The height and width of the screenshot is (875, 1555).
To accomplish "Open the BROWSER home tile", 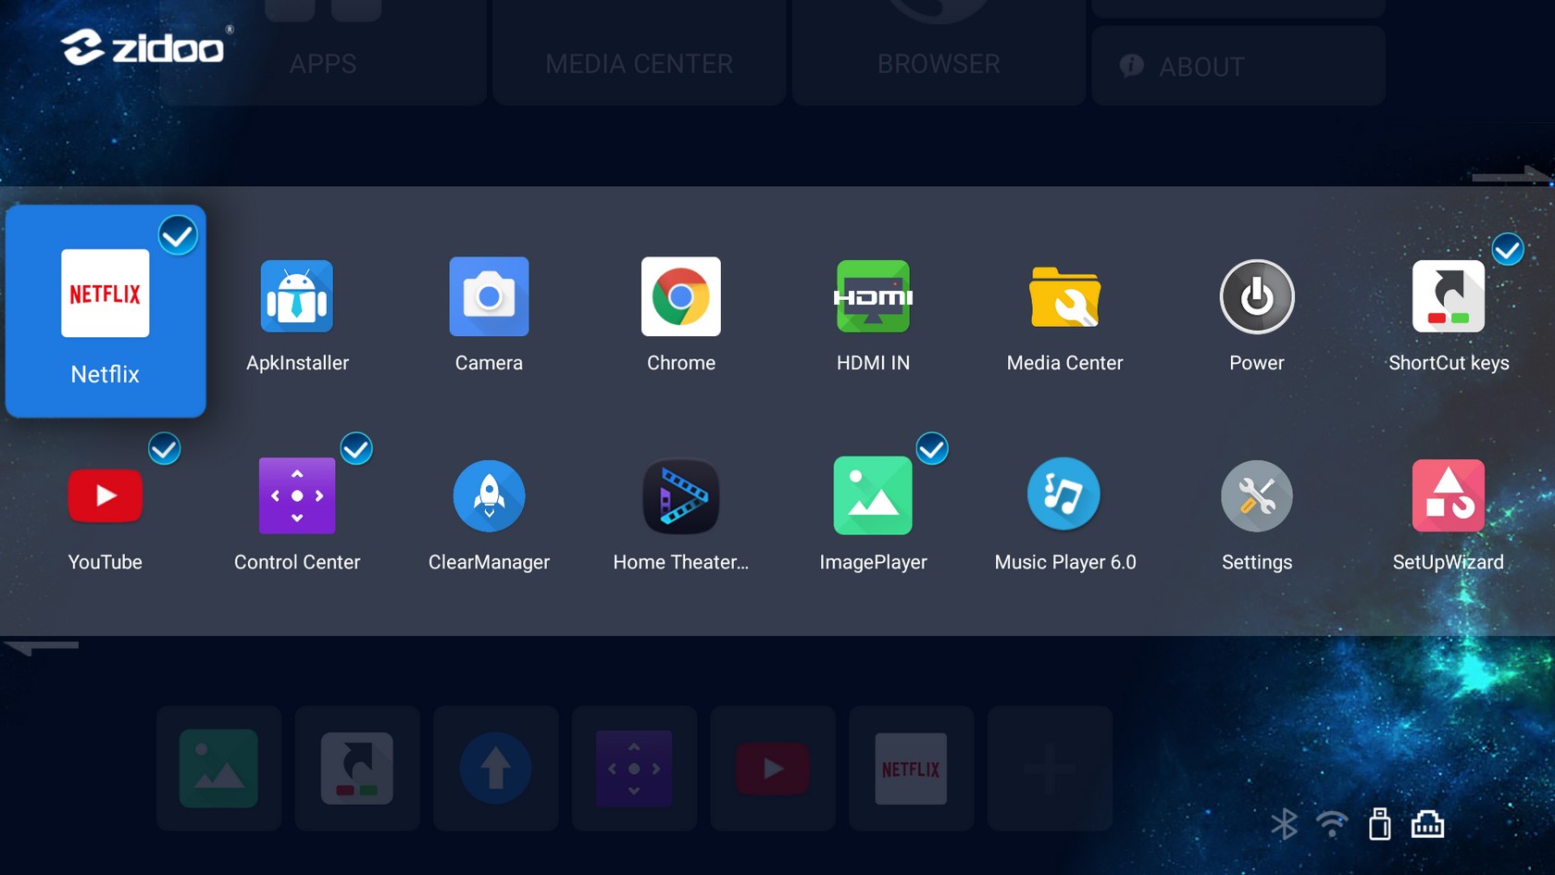I will [939, 53].
